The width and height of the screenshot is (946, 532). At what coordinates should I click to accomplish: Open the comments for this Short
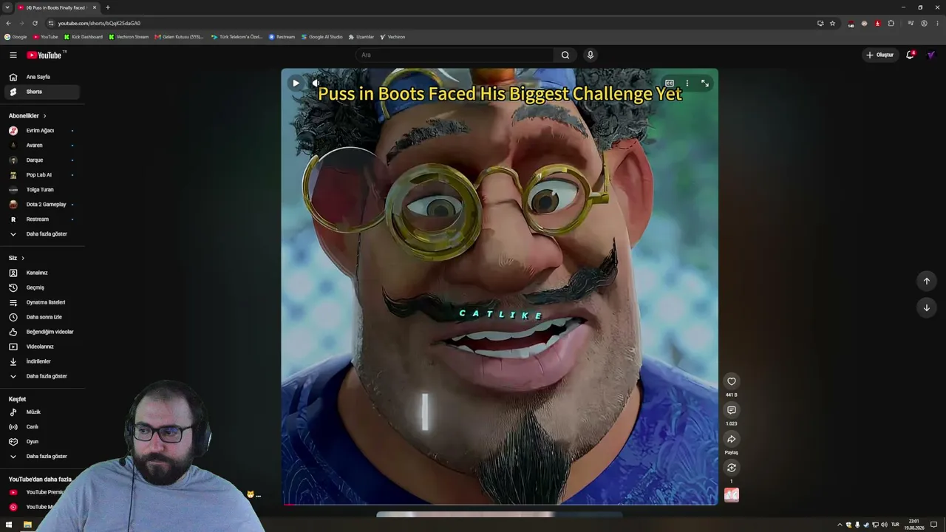pyautogui.click(x=732, y=410)
